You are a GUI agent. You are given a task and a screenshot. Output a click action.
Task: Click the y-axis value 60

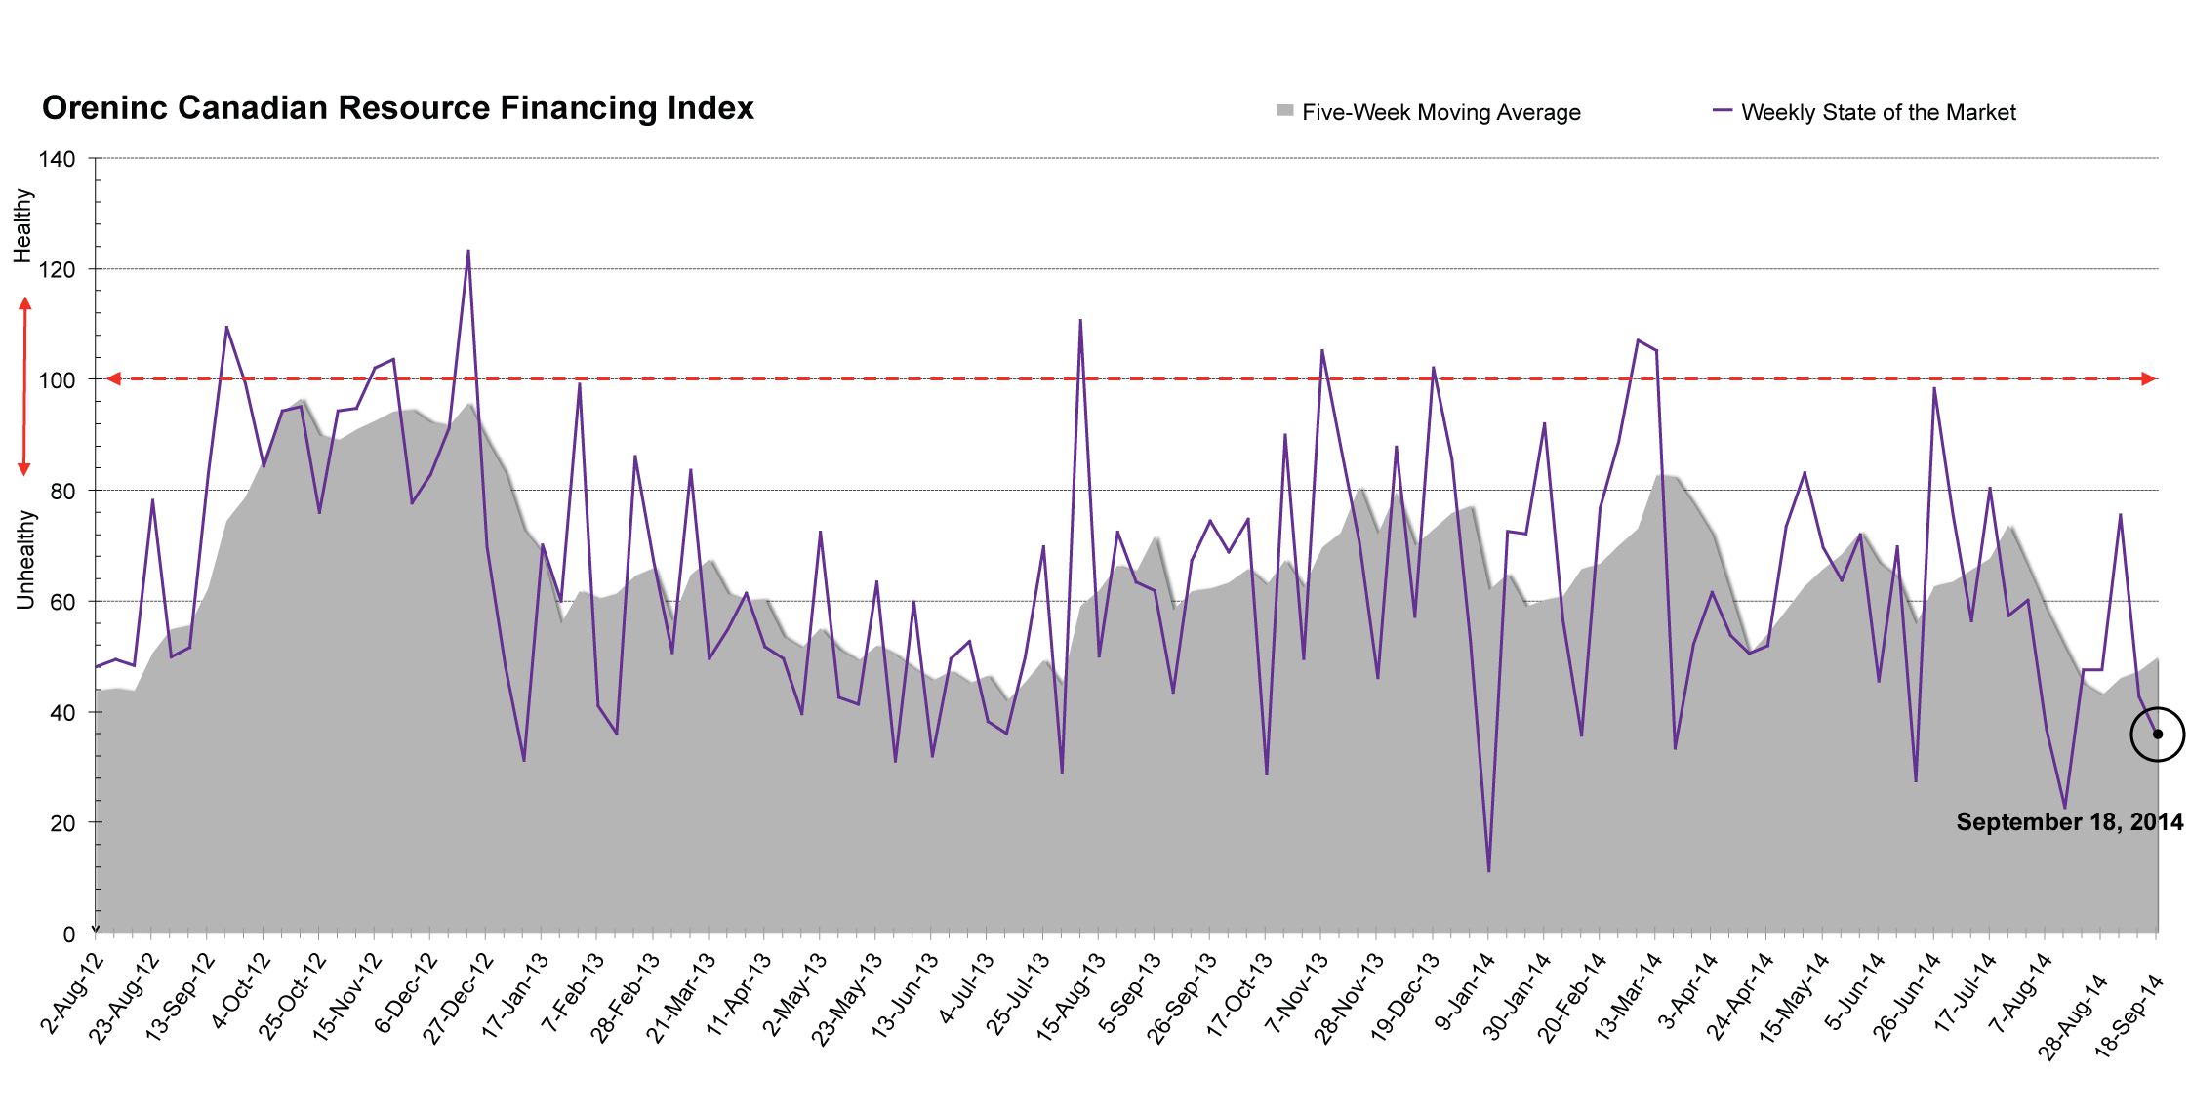pos(62,602)
